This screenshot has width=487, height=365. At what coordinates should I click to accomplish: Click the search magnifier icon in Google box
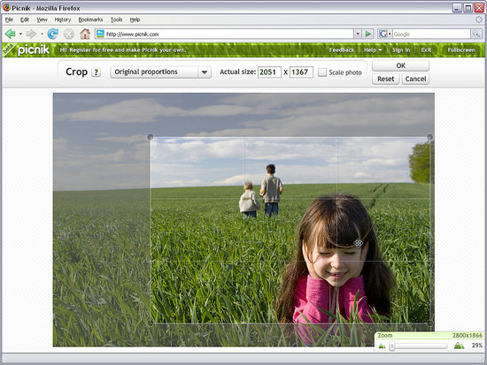point(476,34)
